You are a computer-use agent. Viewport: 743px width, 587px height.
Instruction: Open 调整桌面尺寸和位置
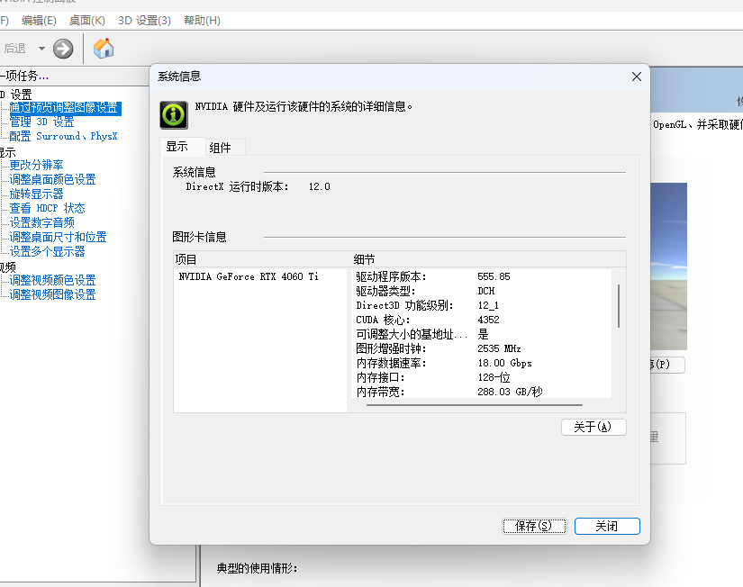(58, 237)
